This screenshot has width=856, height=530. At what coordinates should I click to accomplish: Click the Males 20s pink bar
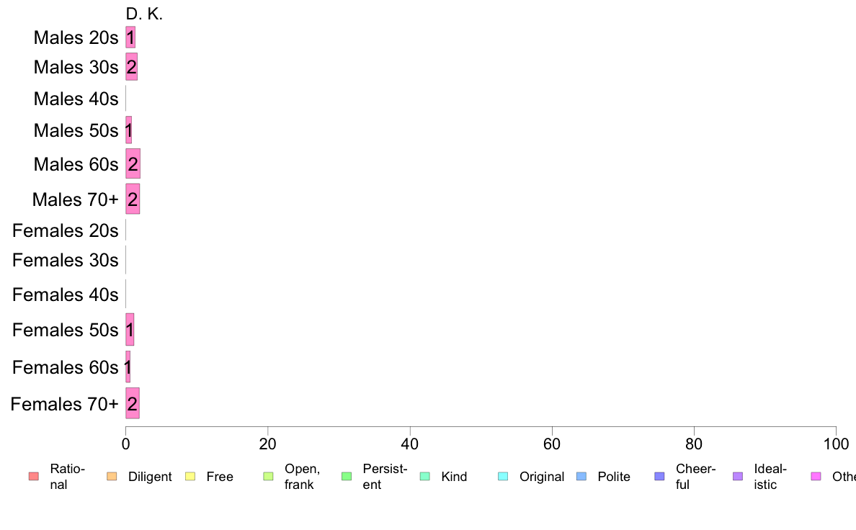click(130, 37)
